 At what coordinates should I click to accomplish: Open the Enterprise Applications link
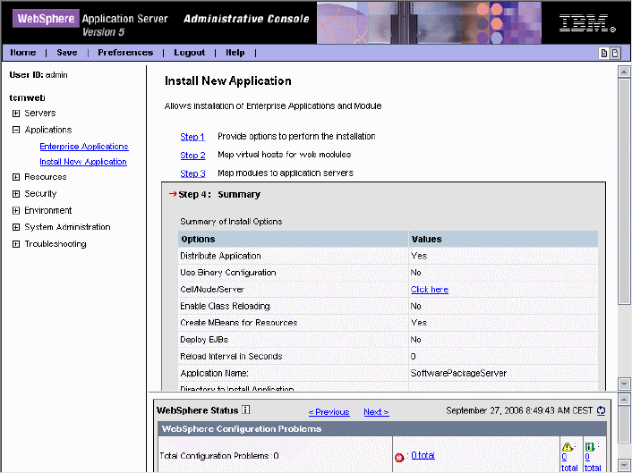pos(83,147)
